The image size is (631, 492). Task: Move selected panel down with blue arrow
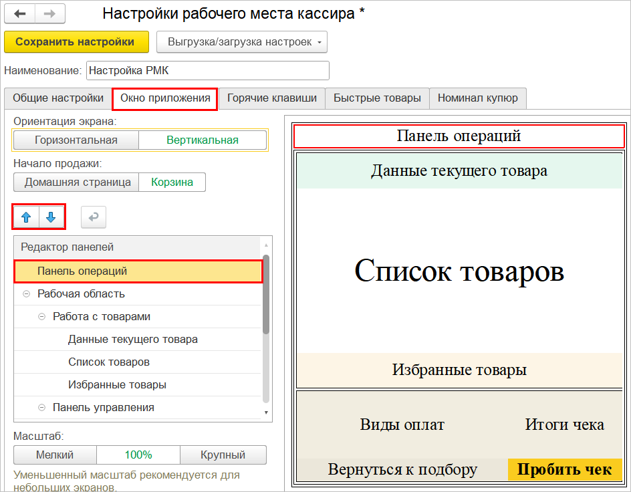(51, 217)
